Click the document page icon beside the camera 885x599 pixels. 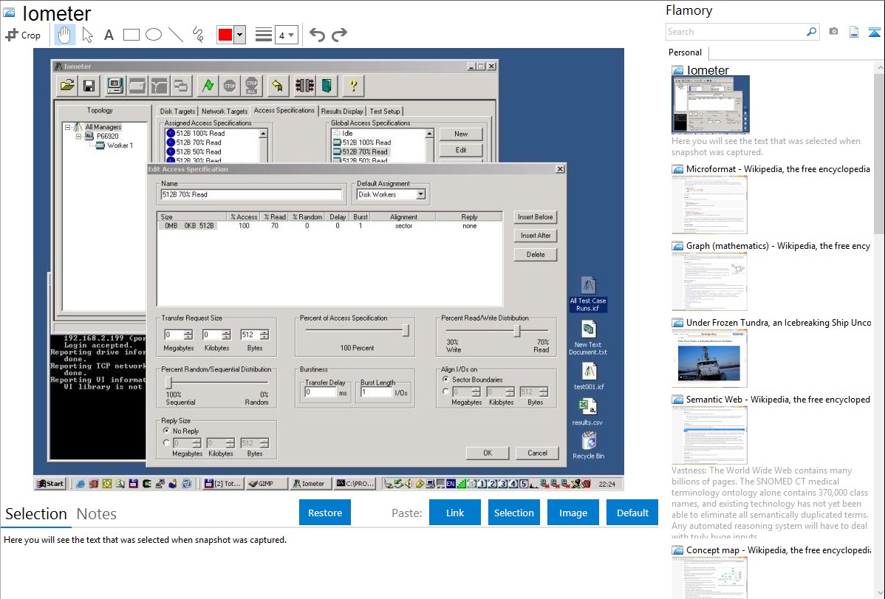(854, 32)
